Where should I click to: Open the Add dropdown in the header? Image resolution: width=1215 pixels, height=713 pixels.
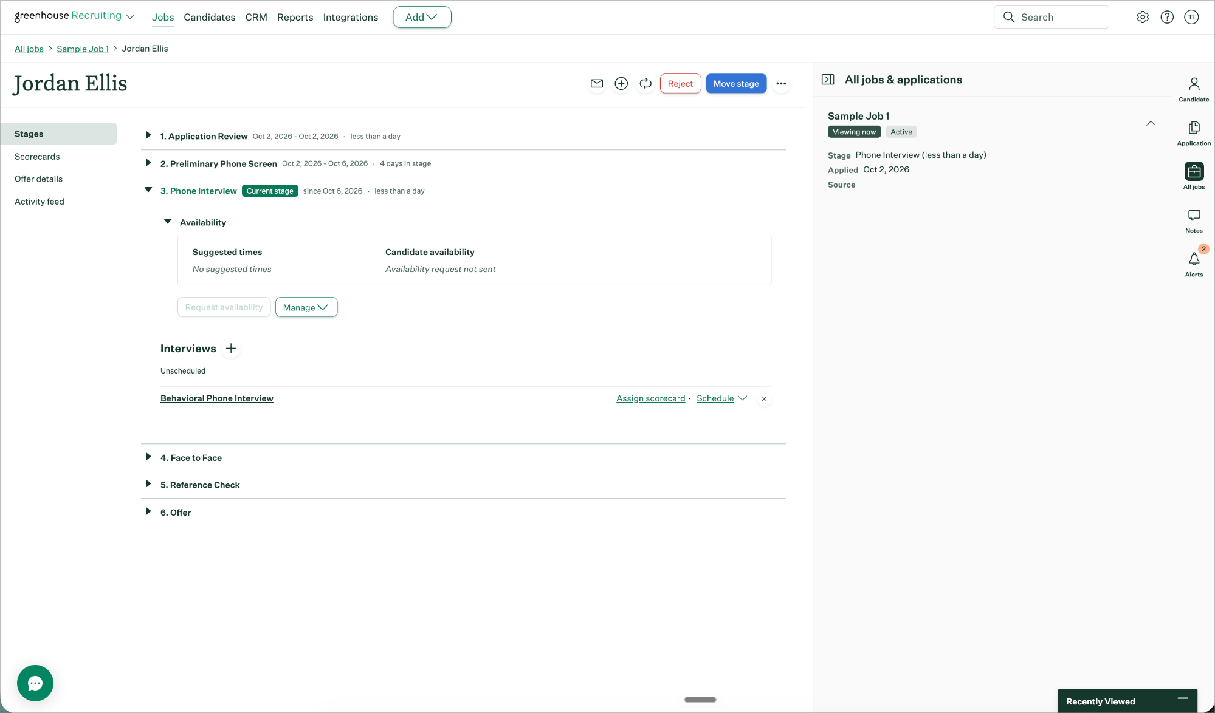click(422, 17)
